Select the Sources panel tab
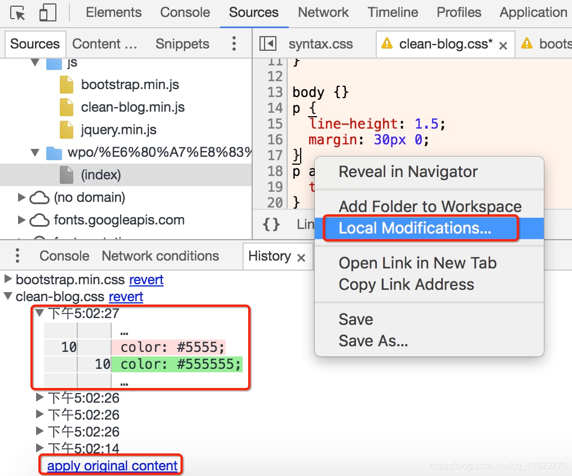Screen dimensions: 572x476 tap(253, 12)
